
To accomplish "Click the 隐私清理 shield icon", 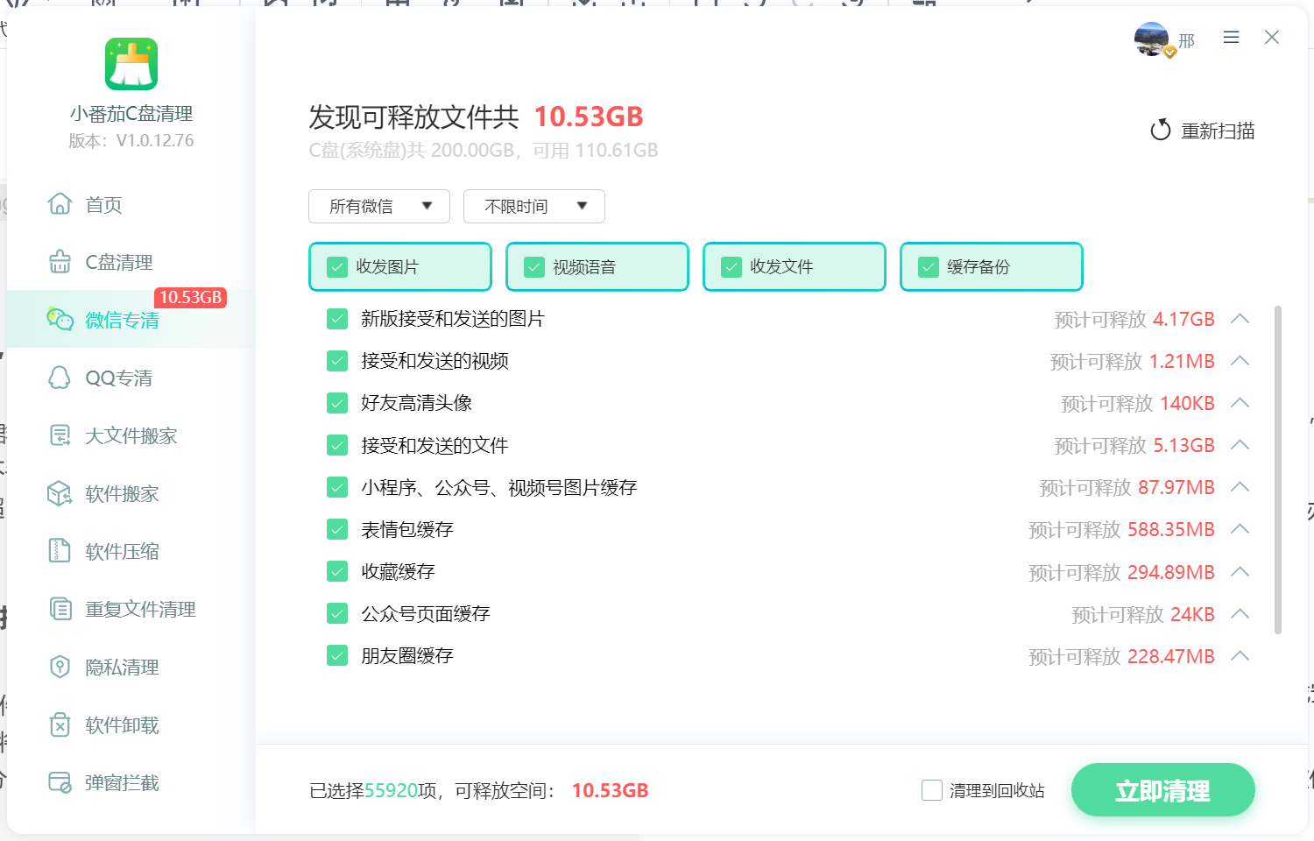I will (x=60, y=667).
